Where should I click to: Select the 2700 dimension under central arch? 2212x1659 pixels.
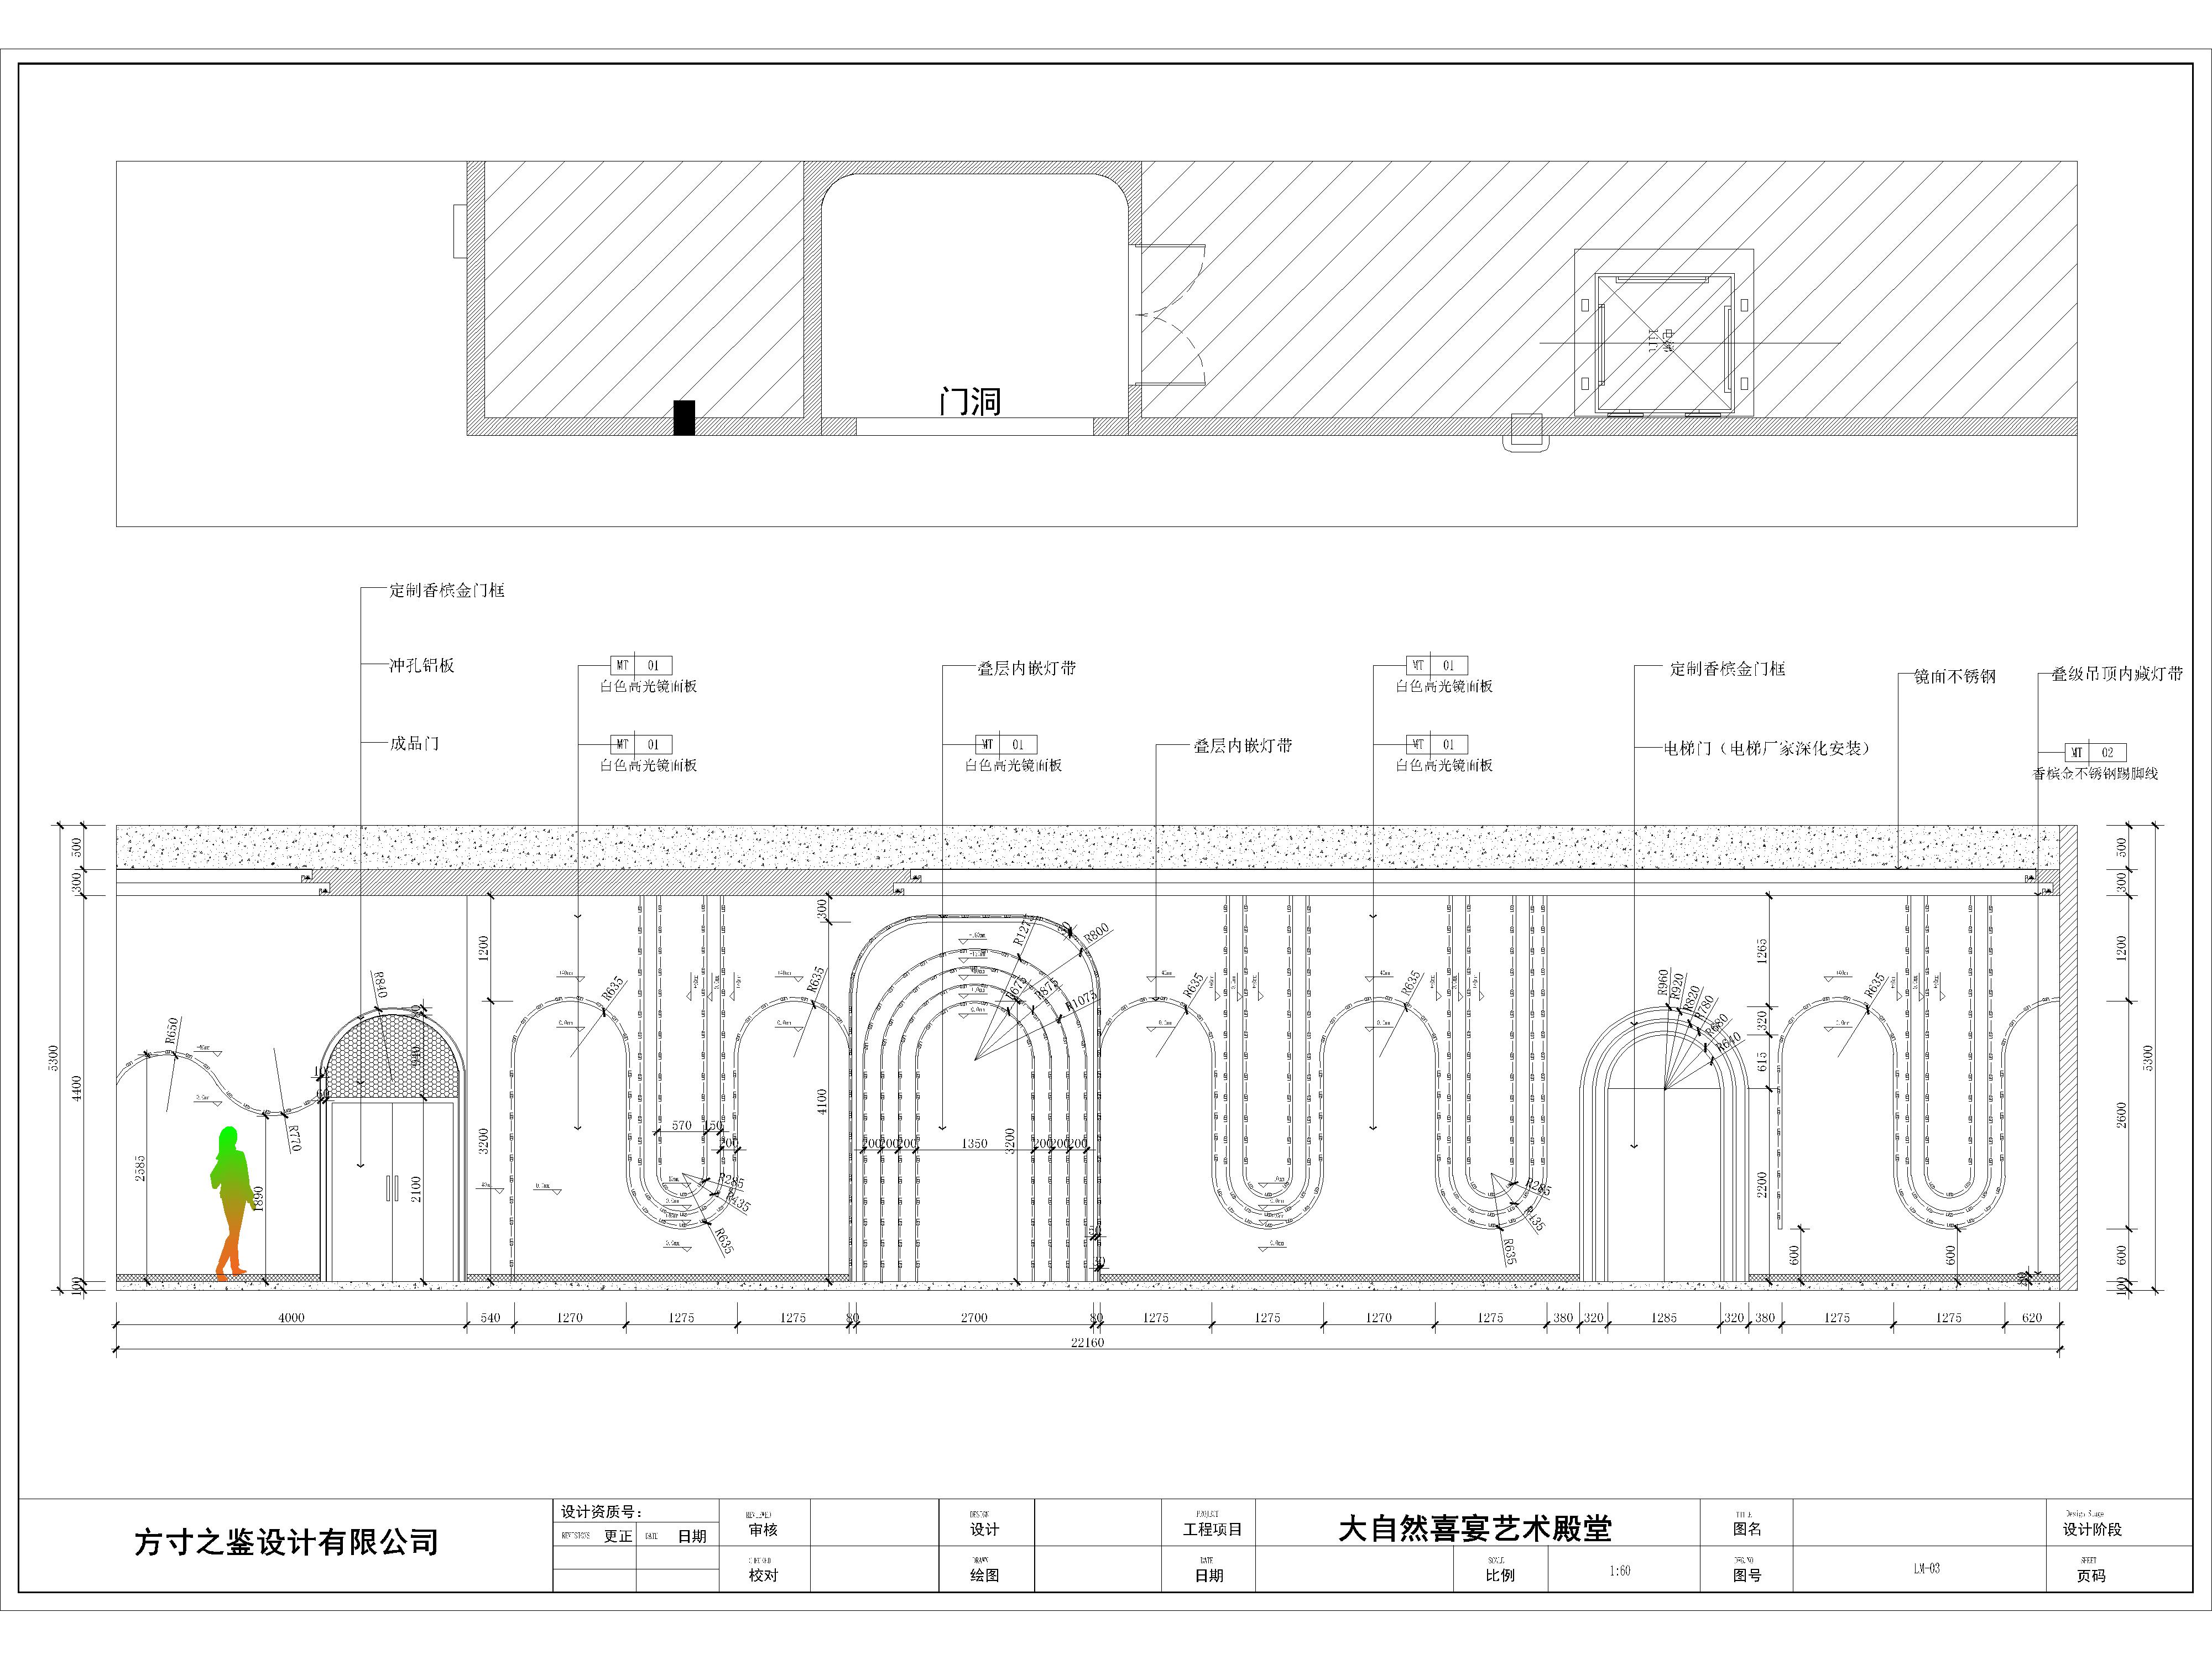(974, 1318)
